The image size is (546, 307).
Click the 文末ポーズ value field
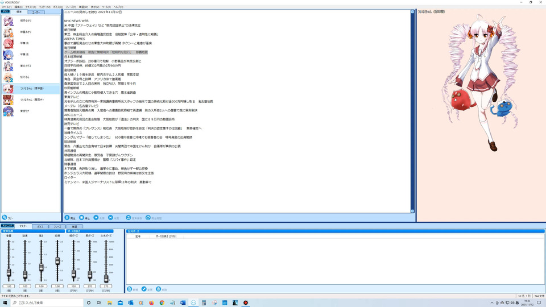[106, 286]
